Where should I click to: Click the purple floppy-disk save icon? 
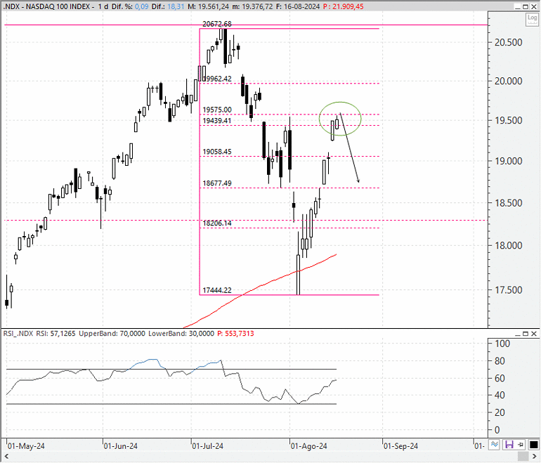tap(509, 444)
